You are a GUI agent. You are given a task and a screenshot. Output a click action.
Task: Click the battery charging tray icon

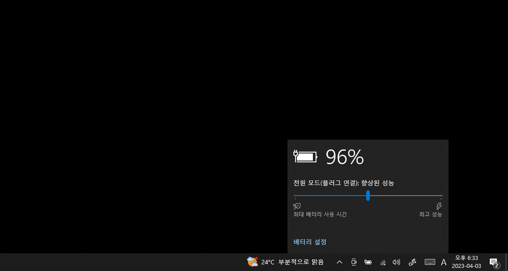tap(368, 262)
